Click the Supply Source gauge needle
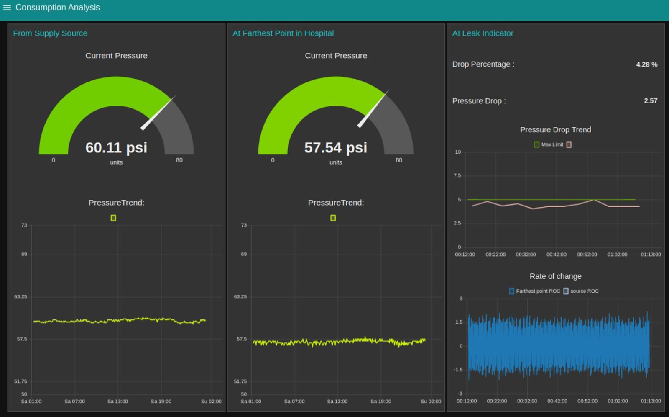669x417 pixels. coord(158,113)
